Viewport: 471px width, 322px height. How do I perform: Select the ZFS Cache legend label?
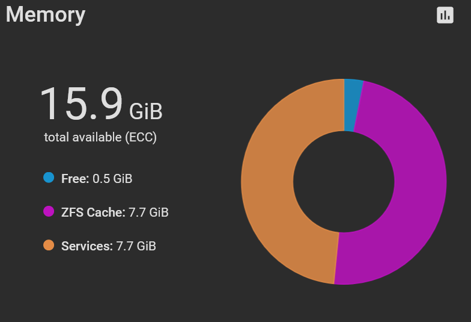93,212
